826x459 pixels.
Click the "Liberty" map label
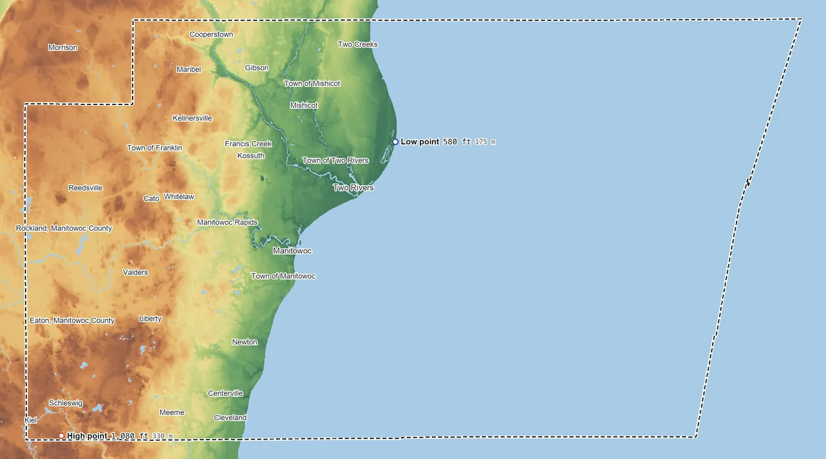tap(150, 318)
